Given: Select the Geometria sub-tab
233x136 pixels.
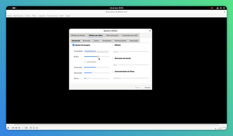Looking at the screenshot, I should pos(107,40).
